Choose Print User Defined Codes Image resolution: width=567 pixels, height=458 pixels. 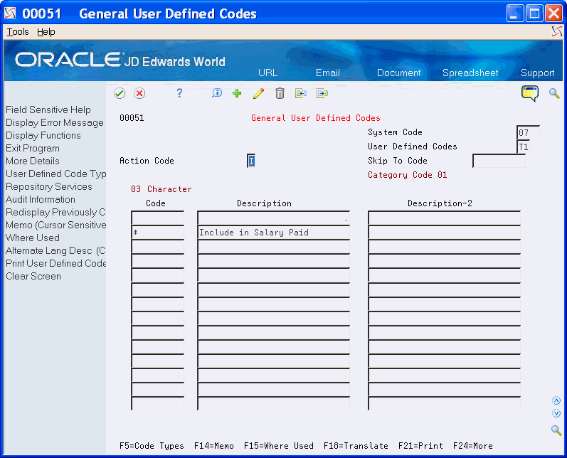pos(56,263)
